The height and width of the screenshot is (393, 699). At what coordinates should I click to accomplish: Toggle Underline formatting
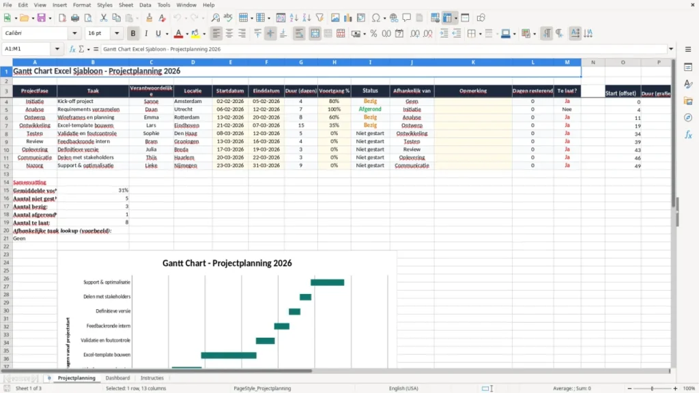pyautogui.click(x=158, y=33)
